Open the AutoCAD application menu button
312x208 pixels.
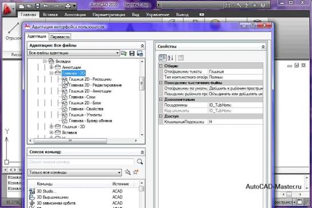(x=8, y=9)
